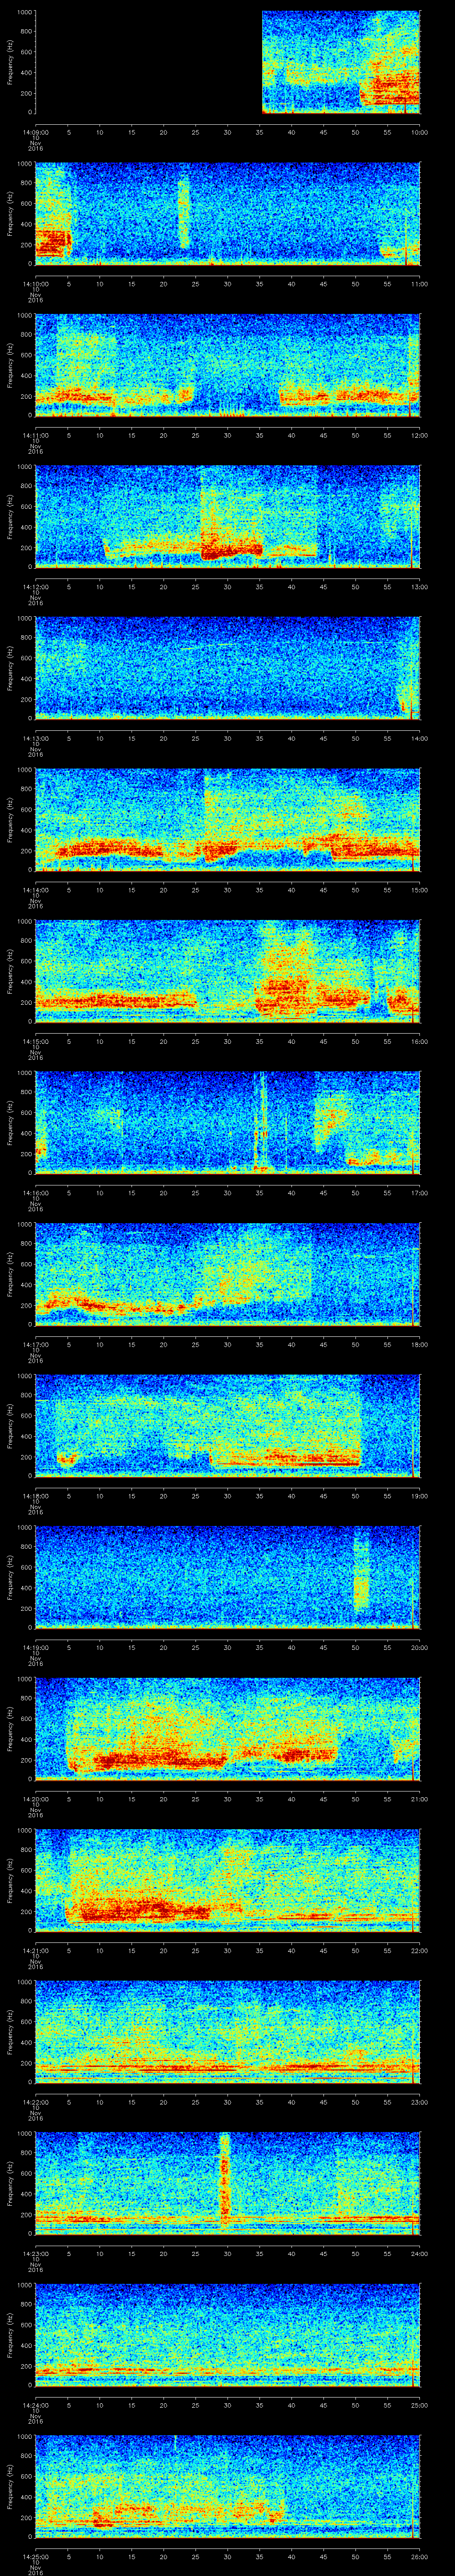Click the spectrogram panel starting at 14:16:00
The width and height of the screenshot is (455, 2576).
coord(227,1123)
